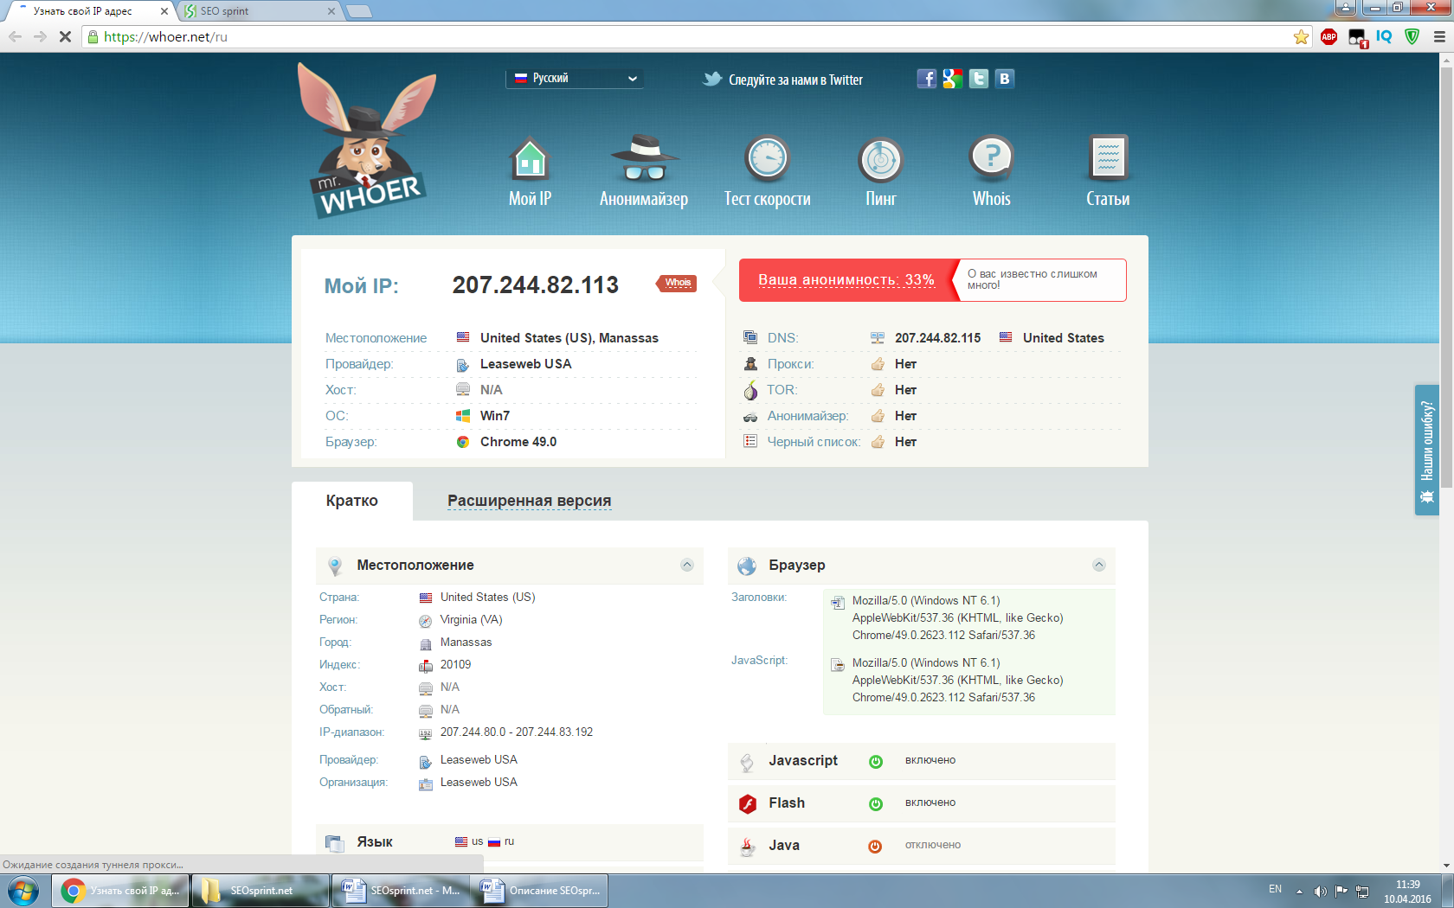This screenshot has height=908, width=1454.
Task: Click the IP address 207.244.82.113
Action: (535, 285)
